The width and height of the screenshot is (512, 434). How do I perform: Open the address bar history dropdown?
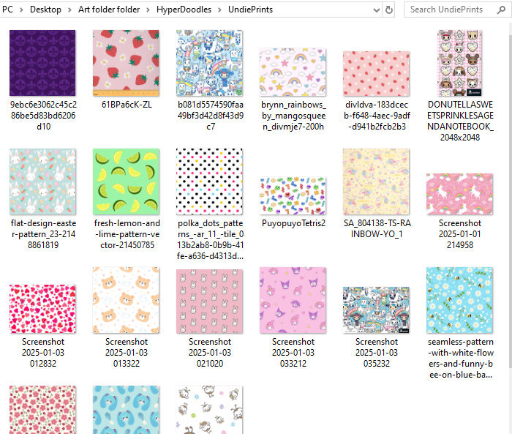377,10
